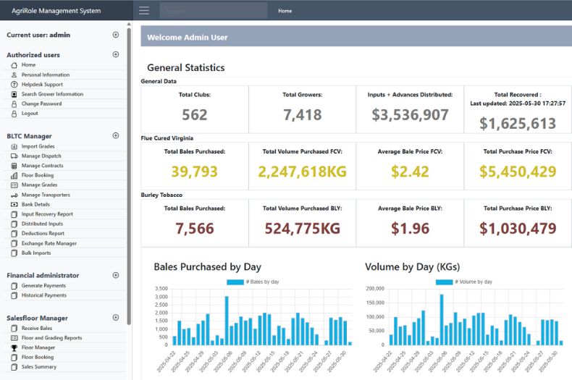
Task: Click the Floor and Grading Reports icon
Action: click(x=14, y=338)
